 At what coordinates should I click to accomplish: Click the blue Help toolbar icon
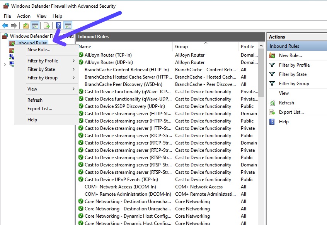[58, 26]
